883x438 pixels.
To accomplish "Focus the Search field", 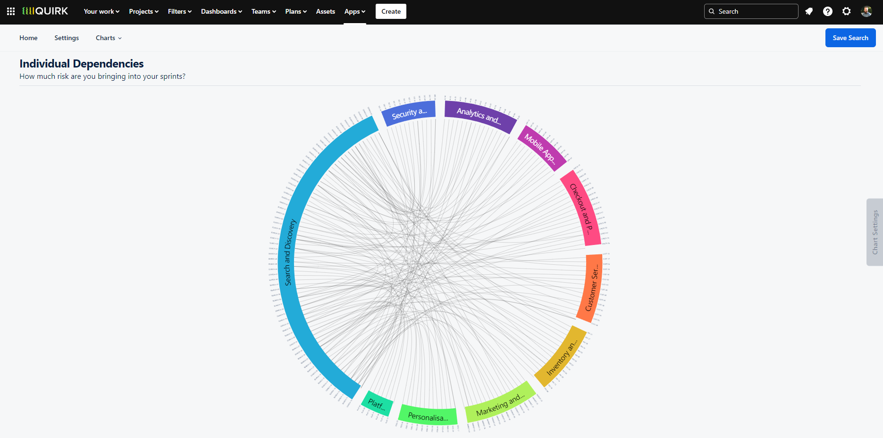I will (751, 11).
